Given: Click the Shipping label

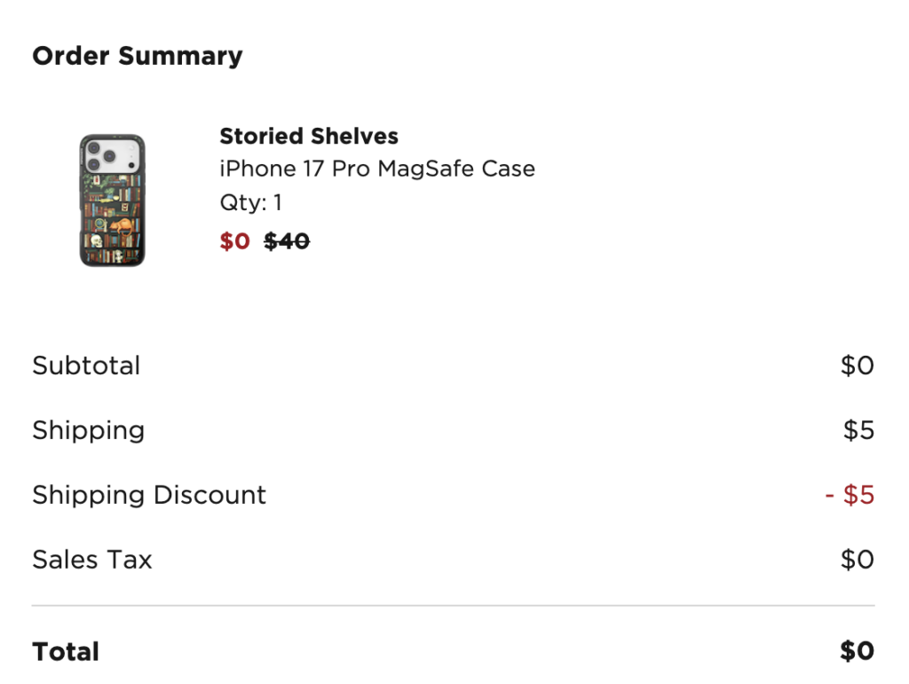Looking at the screenshot, I should [x=88, y=430].
